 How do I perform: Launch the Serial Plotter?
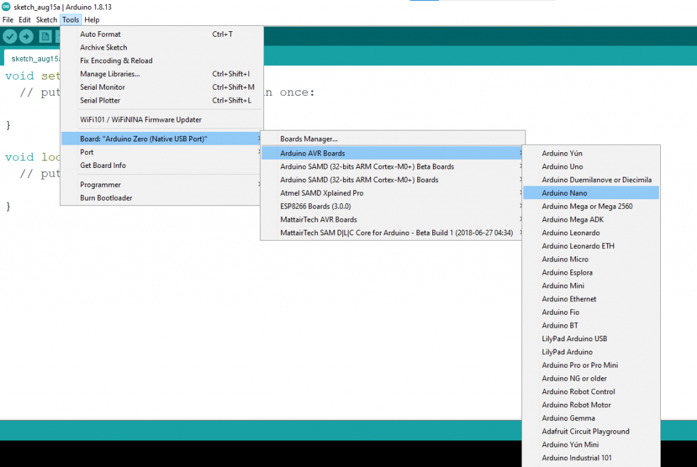click(162, 101)
